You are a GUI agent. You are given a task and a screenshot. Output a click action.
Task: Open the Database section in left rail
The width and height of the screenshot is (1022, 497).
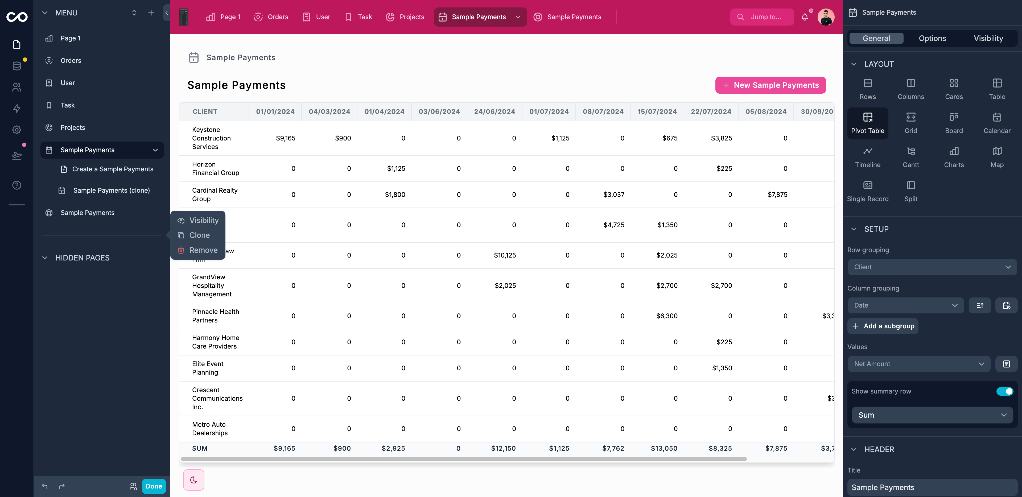[x=17, y=66]
